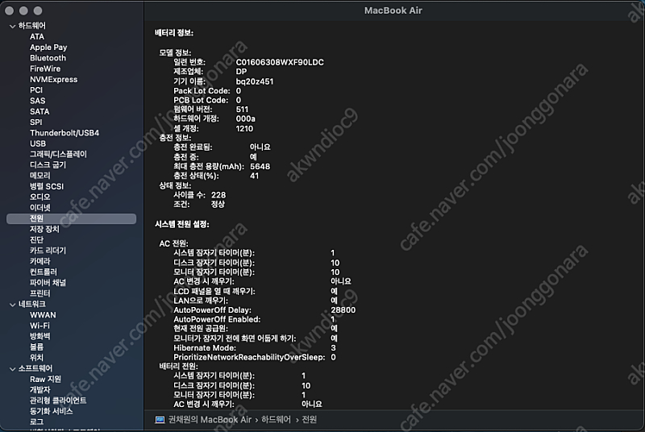Select 위치 under 네트워크
Screen dimensions: 645x432
point(36,358)
